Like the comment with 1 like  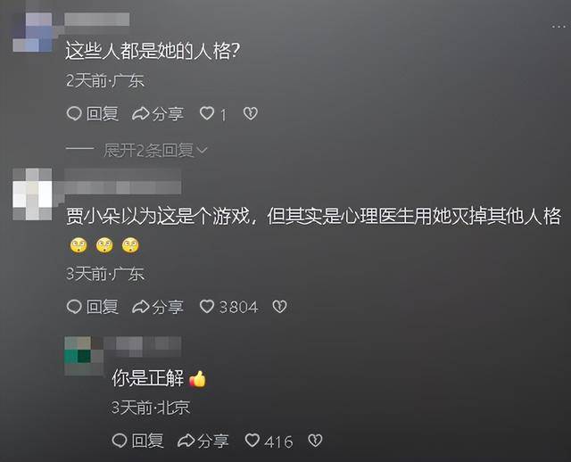click(207, 113)
